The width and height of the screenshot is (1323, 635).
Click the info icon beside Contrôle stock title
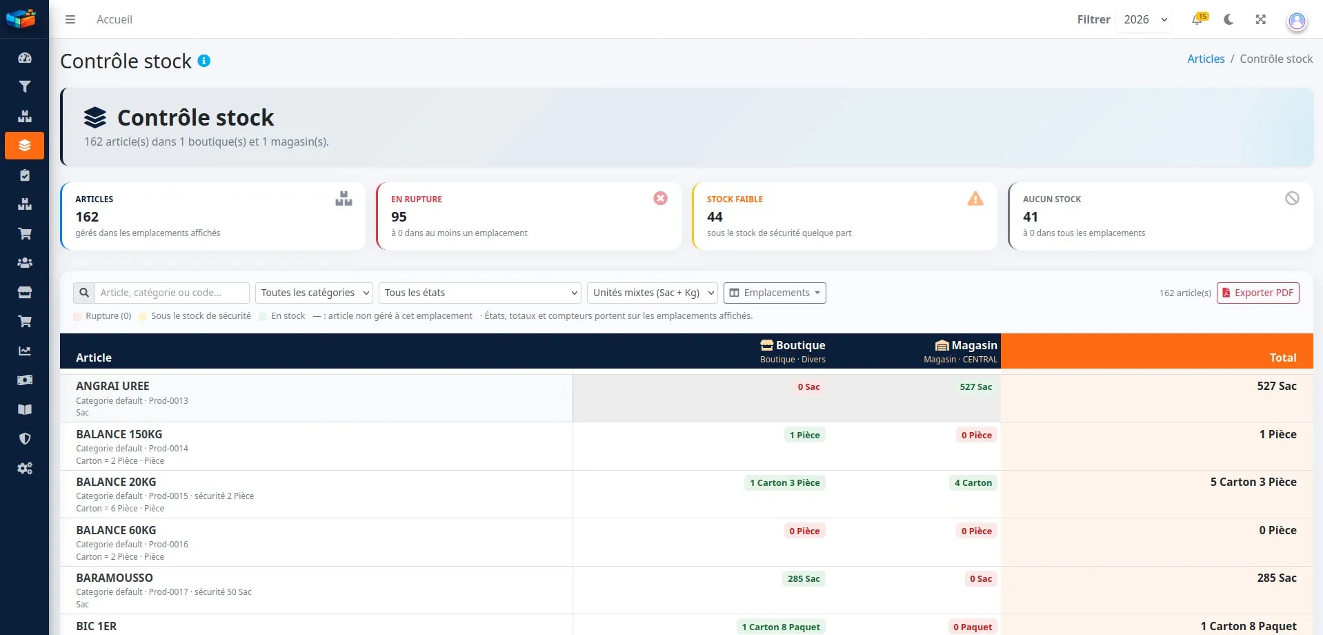[x=204, y=61]
